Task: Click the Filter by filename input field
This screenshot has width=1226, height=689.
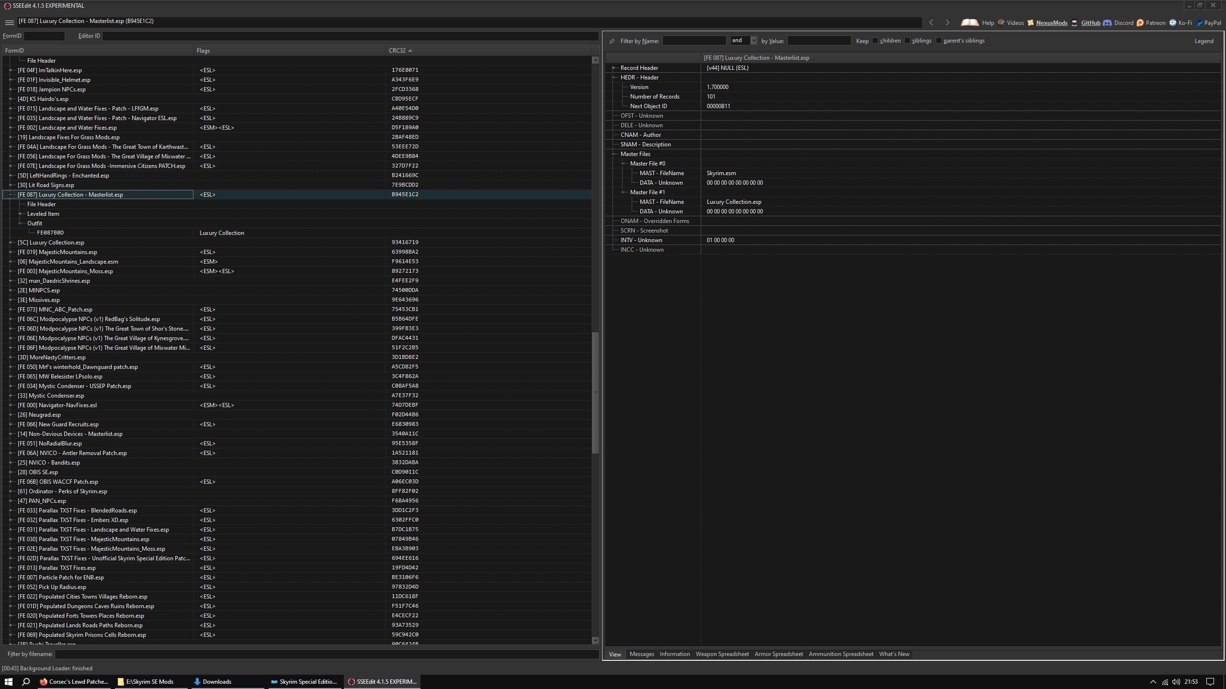Action: click(326, 654)
